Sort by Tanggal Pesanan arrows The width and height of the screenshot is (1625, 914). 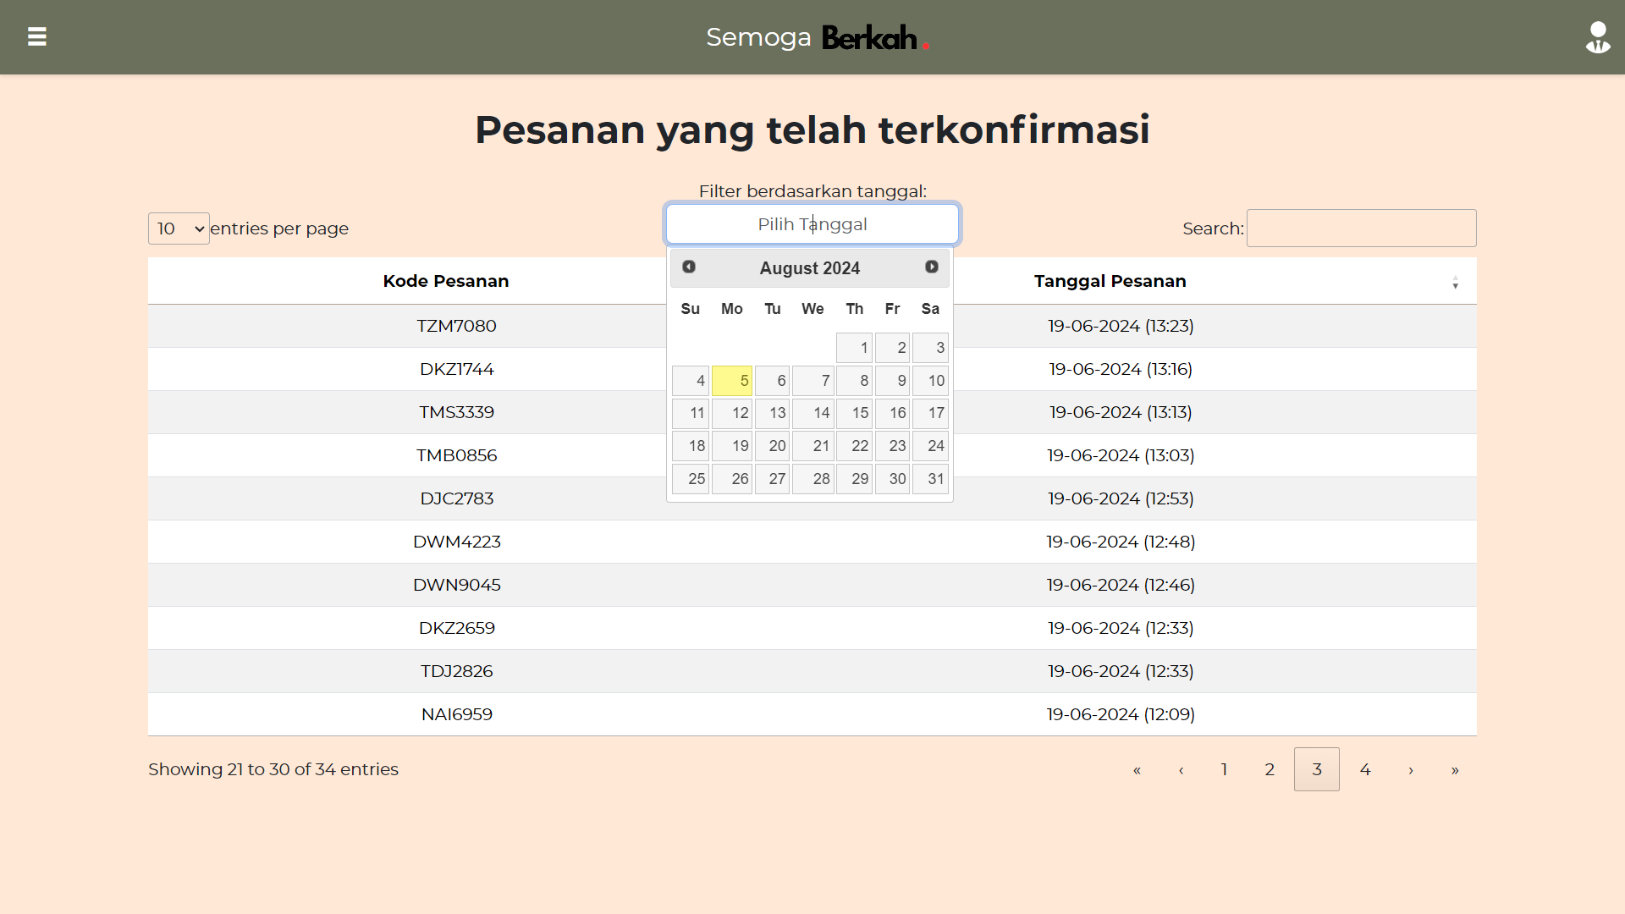pos(1455,282)
